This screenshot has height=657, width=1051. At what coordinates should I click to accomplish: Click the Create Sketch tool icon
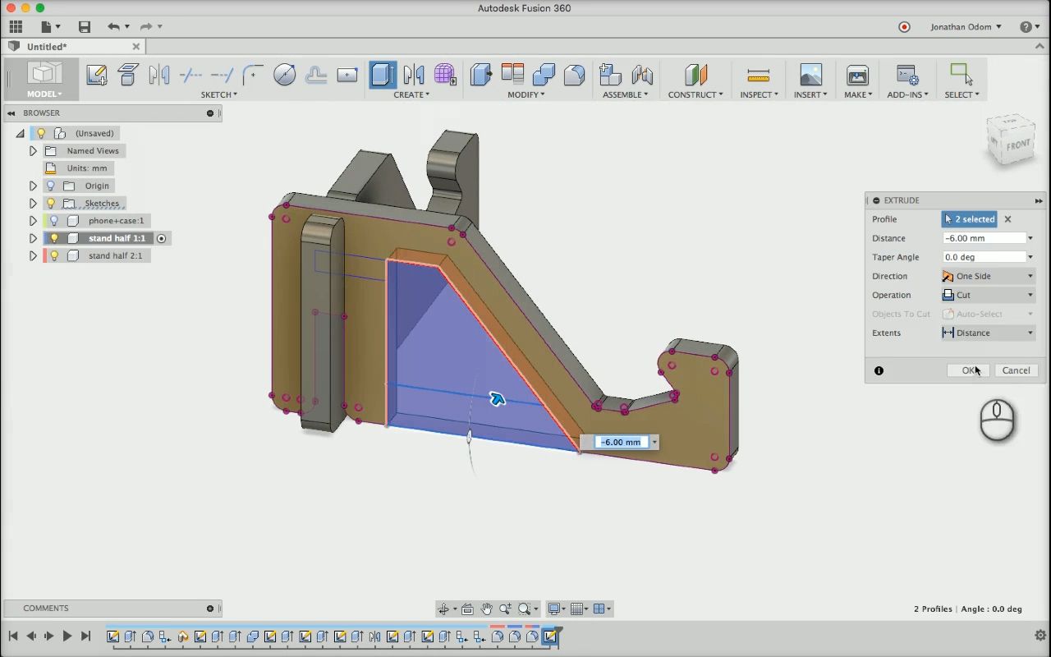pyautogui.click(x=96, y=76)
